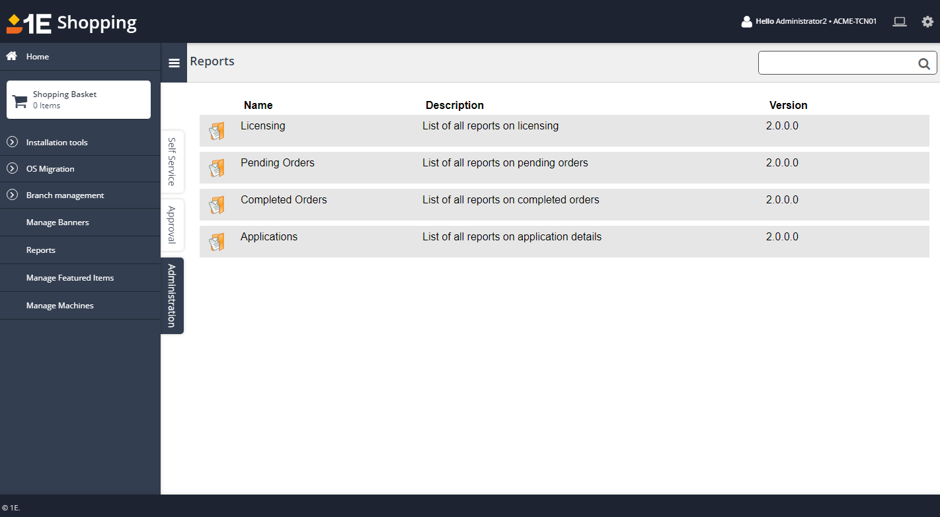Image resolution: width=940 pixels, height=517 pixels.
Task: Toggle the hamburger menu sidebar button
Action: click(x=174, y=63)
